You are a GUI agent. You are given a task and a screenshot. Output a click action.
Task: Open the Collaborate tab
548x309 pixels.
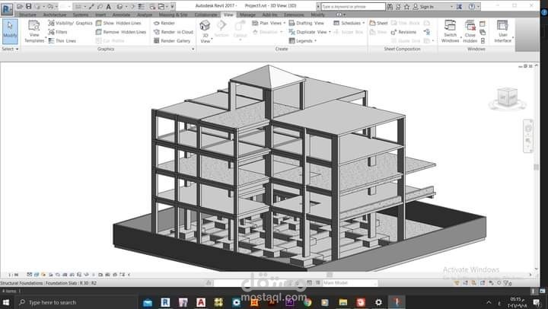click(205, 14)
